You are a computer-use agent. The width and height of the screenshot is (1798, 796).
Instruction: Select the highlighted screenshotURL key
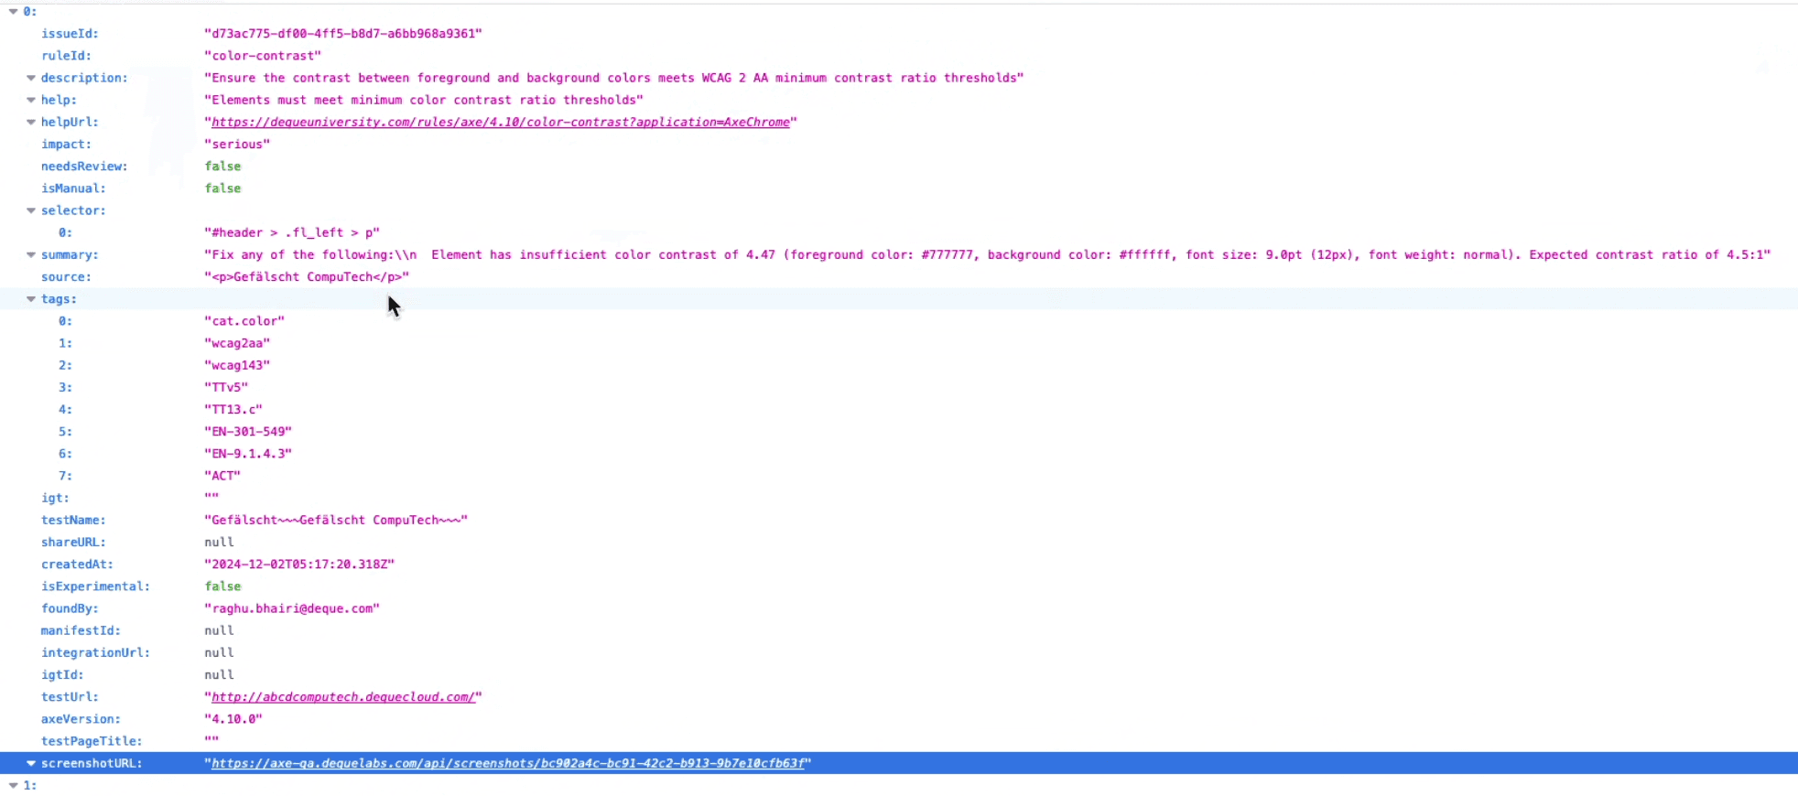(x=92, y=763)
